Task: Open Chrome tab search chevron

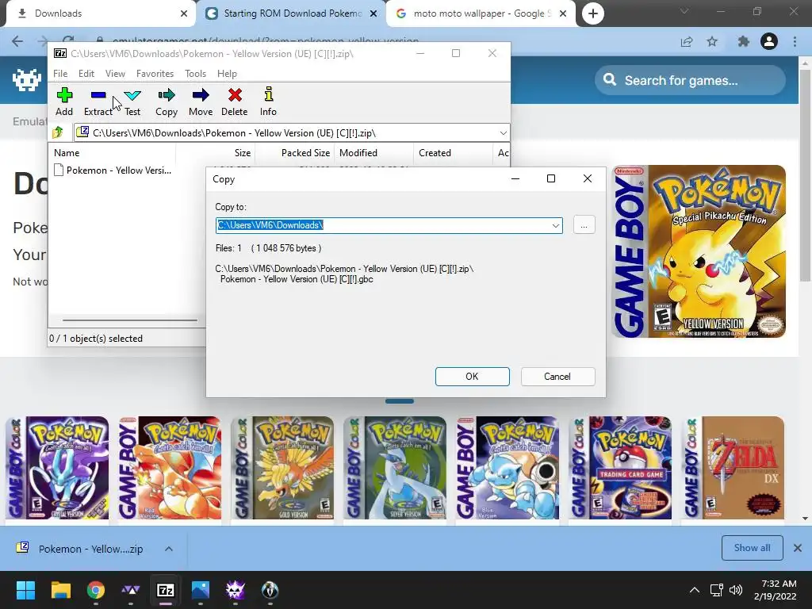Action: coord(684,11)
